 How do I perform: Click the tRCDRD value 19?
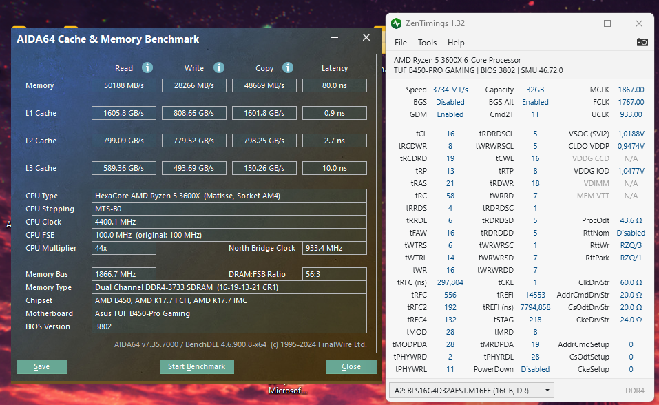point(450,158)
